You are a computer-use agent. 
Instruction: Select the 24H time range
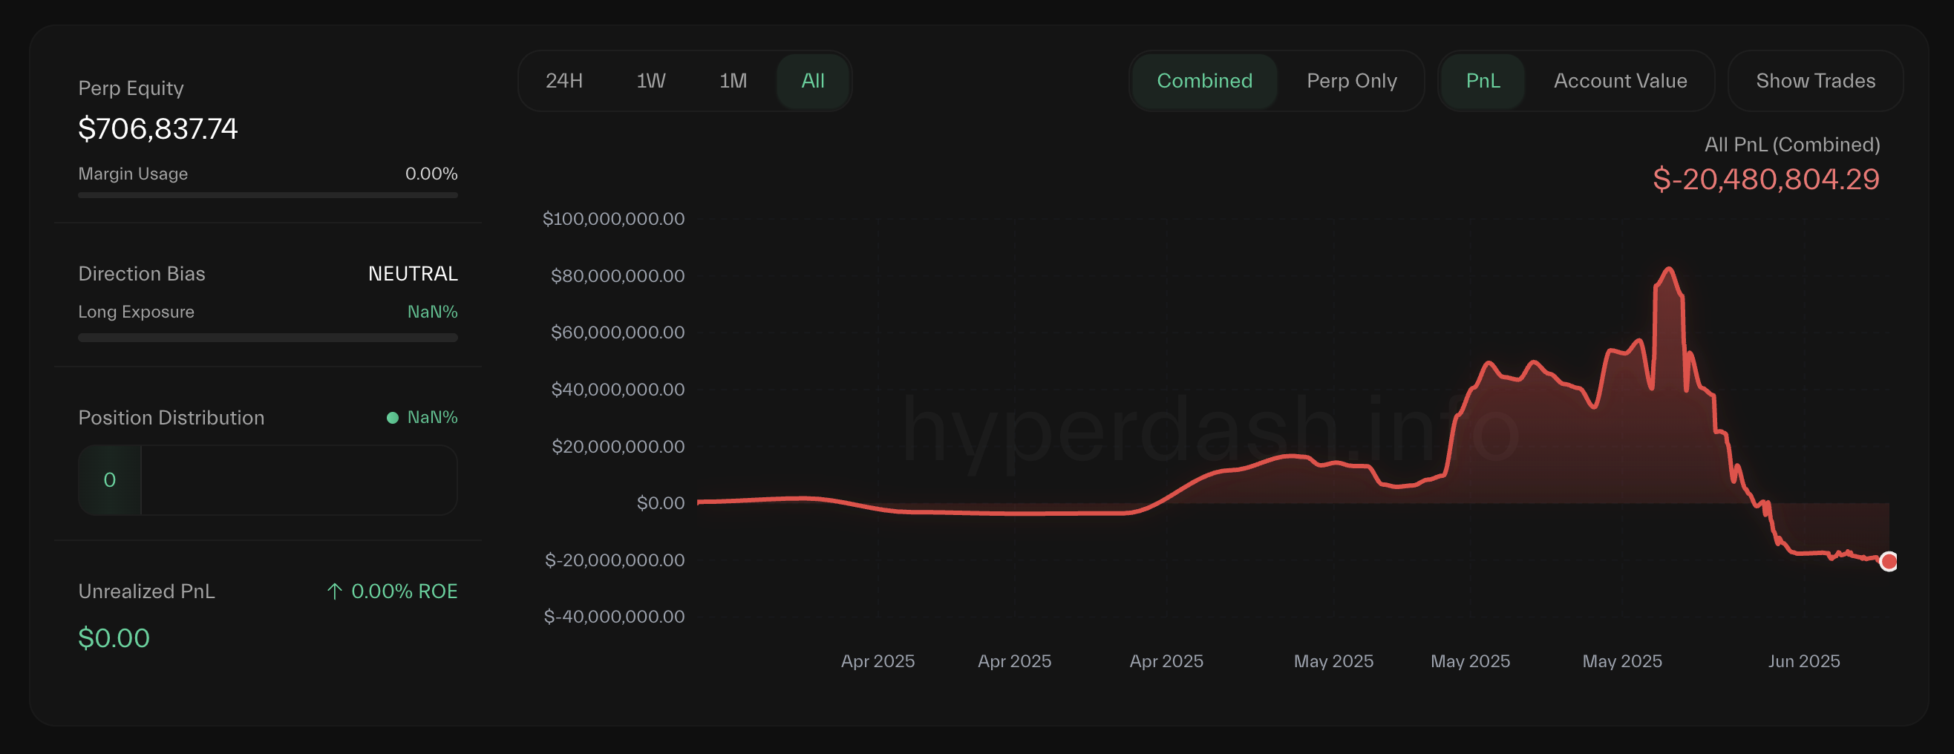pos(563,81)
